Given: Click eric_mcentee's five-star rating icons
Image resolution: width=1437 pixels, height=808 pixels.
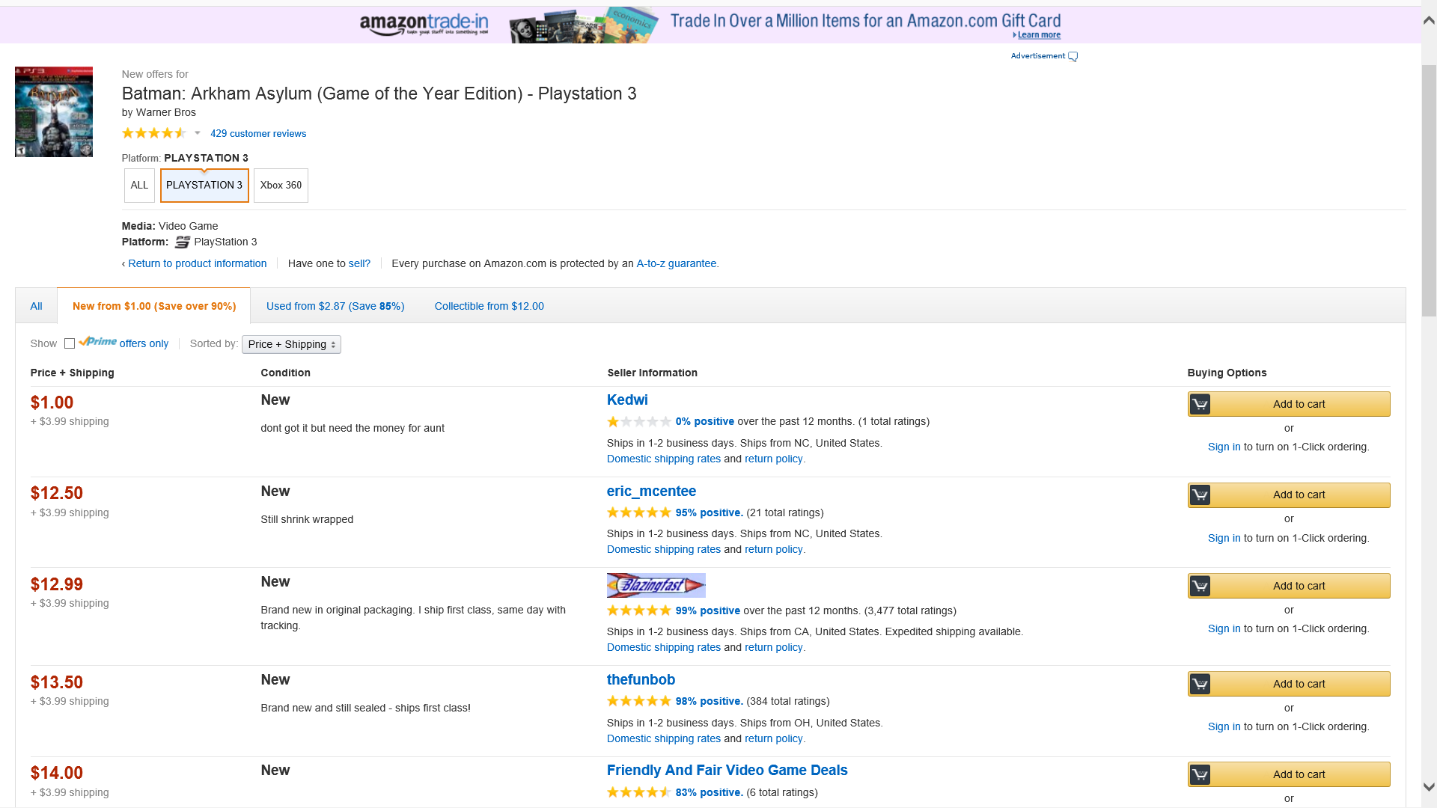Looking at the screenshot, I should (x=639, y=512).
